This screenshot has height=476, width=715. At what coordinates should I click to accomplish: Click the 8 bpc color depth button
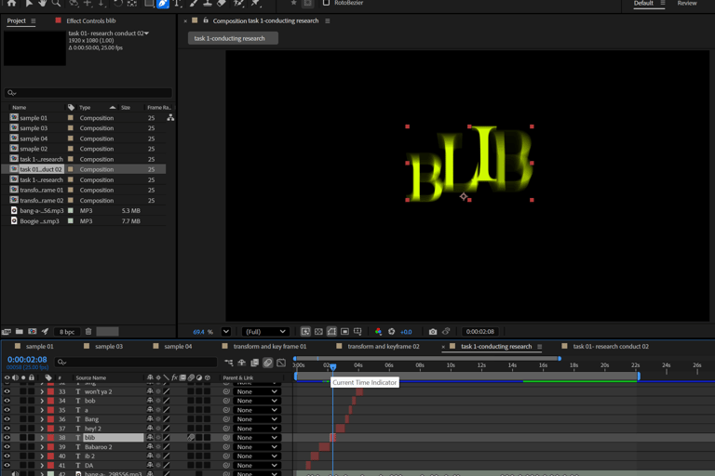tap(67, 332)
